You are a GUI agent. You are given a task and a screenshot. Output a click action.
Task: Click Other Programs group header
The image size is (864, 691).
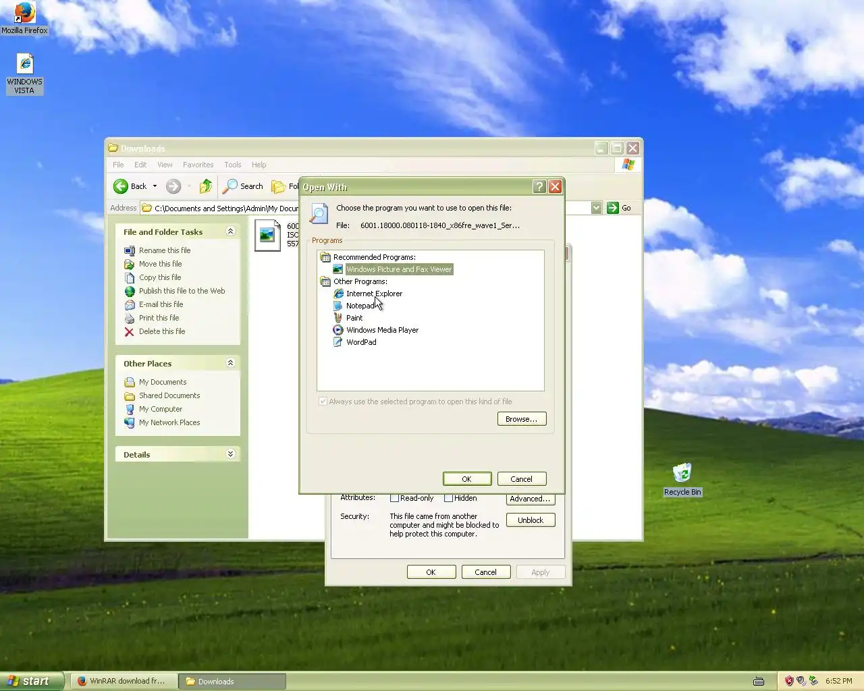click(x=360, y=281)
